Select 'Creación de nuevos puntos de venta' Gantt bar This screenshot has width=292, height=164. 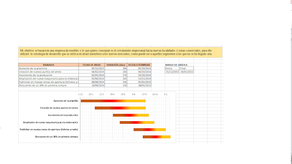(120, 108)
